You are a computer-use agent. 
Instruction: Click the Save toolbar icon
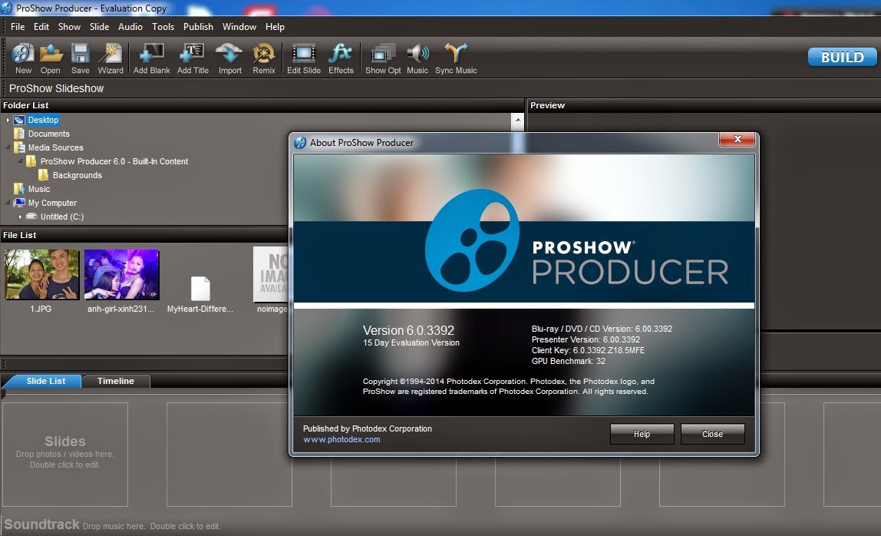(81, 58)
